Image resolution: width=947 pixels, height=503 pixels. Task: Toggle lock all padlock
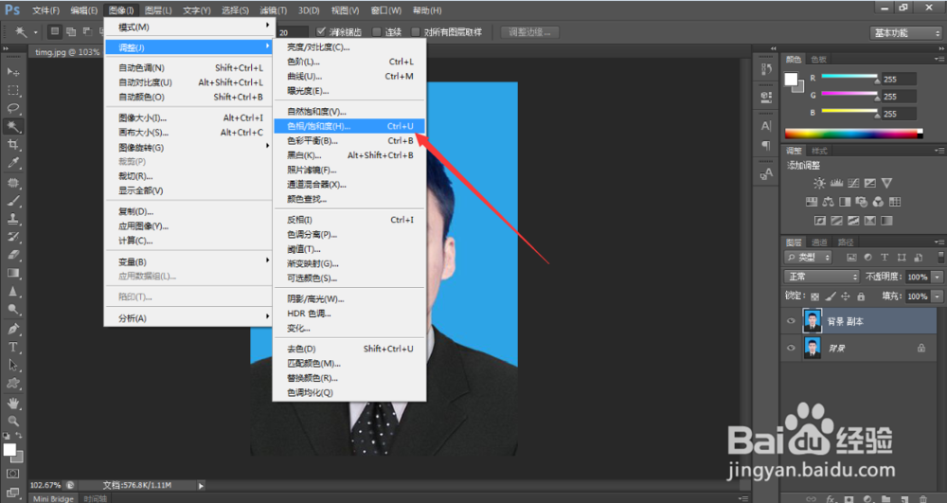click(861, 296)
